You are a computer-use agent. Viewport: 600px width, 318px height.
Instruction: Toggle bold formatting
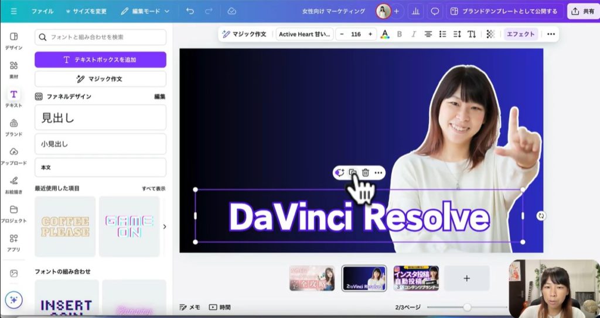(x=400, y=34)
